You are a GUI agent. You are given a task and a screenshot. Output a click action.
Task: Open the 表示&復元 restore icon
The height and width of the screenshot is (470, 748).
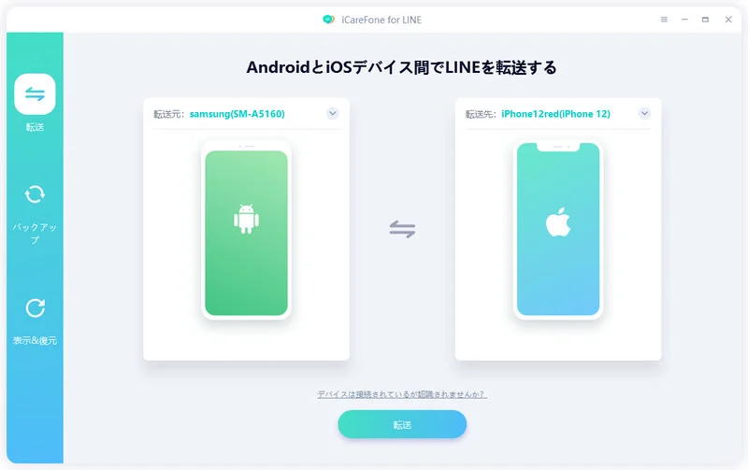coord(35,308)
